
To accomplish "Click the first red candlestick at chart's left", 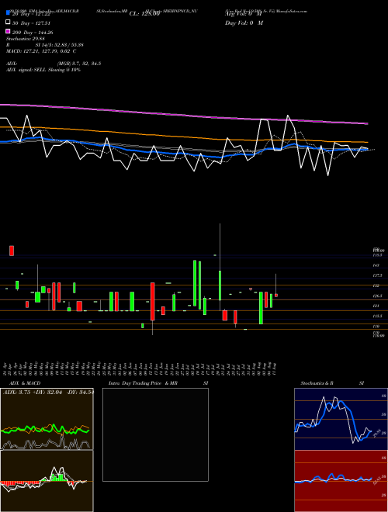I will (x=12, y=251).
